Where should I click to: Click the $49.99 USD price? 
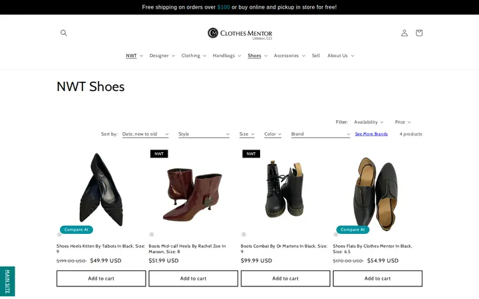[106, 261]
